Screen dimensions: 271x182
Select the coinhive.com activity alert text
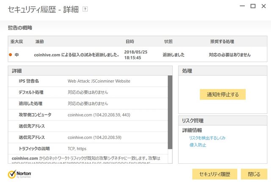pos(77,55)
